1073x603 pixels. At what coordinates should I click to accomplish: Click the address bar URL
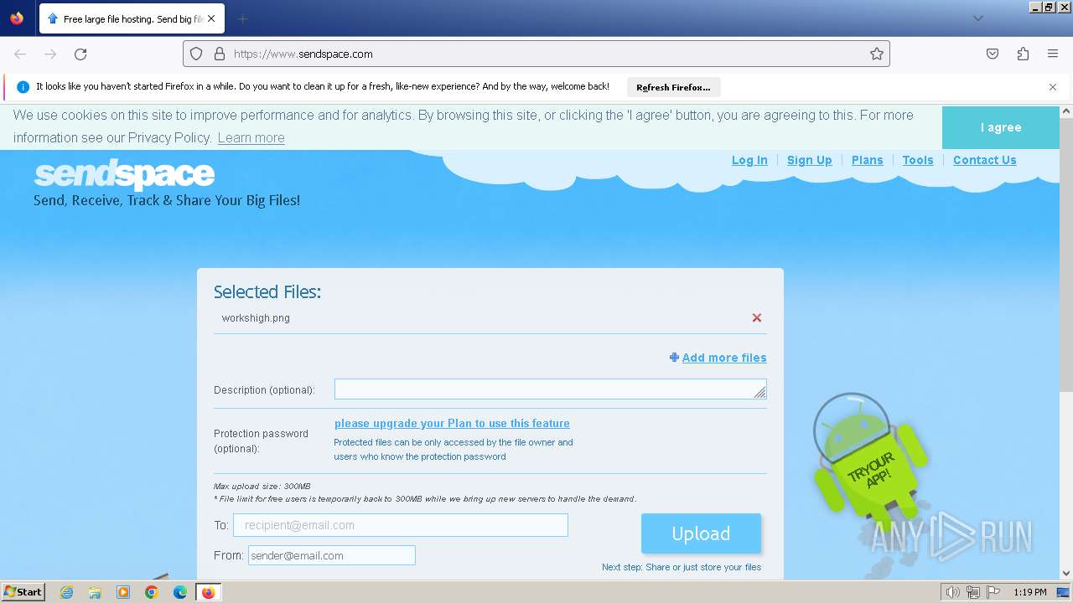coord(303,54)
